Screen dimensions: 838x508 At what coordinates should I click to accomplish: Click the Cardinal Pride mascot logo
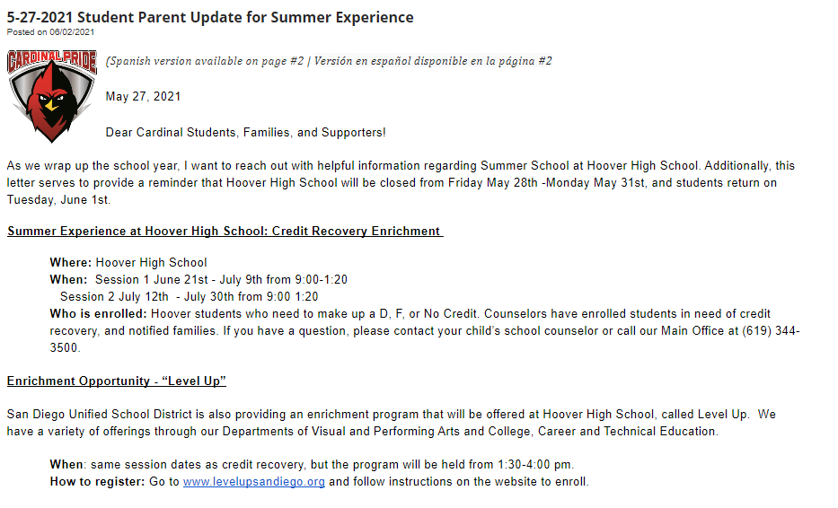click(x=50, y=95)
